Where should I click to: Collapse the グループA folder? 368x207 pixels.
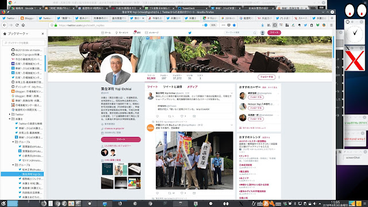click(x=13, y=142)
